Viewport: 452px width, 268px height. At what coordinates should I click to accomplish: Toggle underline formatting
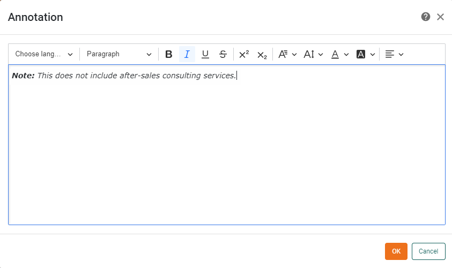tap(205, 54)
